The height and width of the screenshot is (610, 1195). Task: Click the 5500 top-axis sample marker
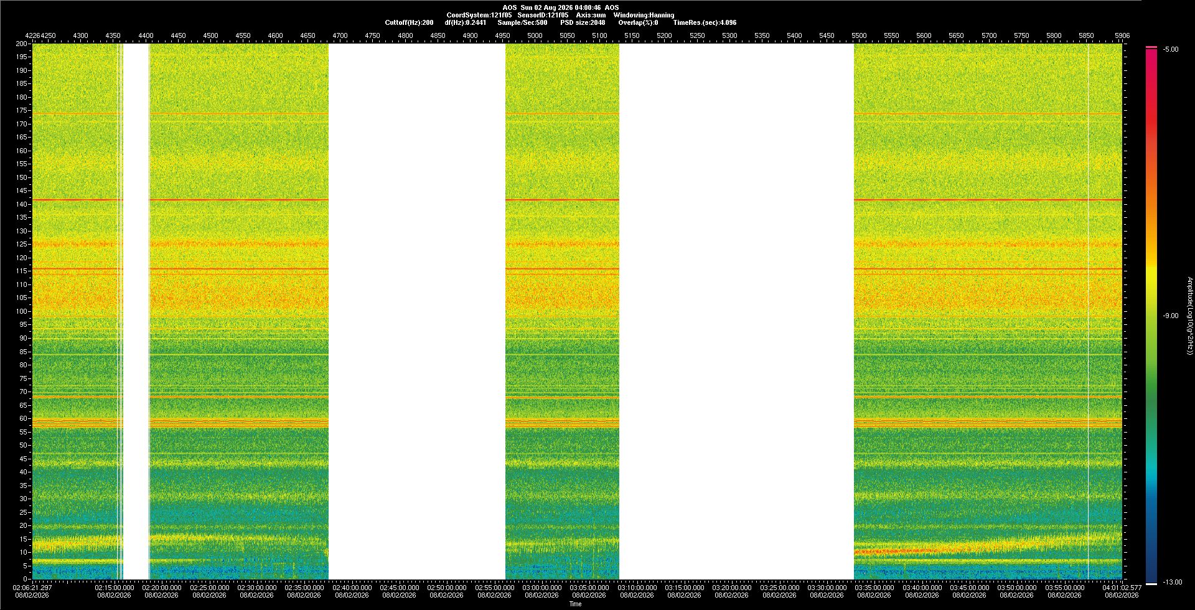[x=859, y=35]
